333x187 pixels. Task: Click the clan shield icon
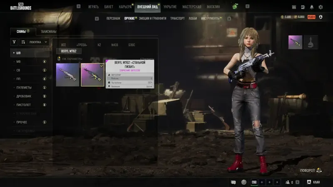pyautogui.click(x=309, y=182)
